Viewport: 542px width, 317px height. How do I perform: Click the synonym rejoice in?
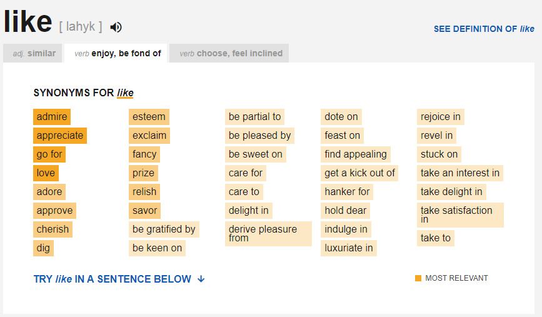440,117
